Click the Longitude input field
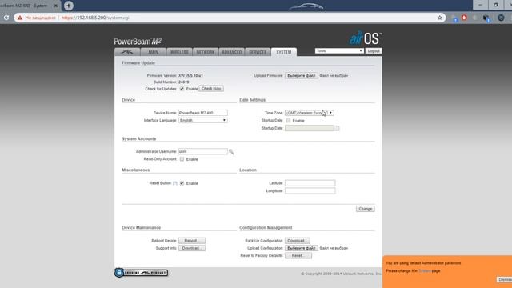The image size is (512, 288). [x=310, y=190]
